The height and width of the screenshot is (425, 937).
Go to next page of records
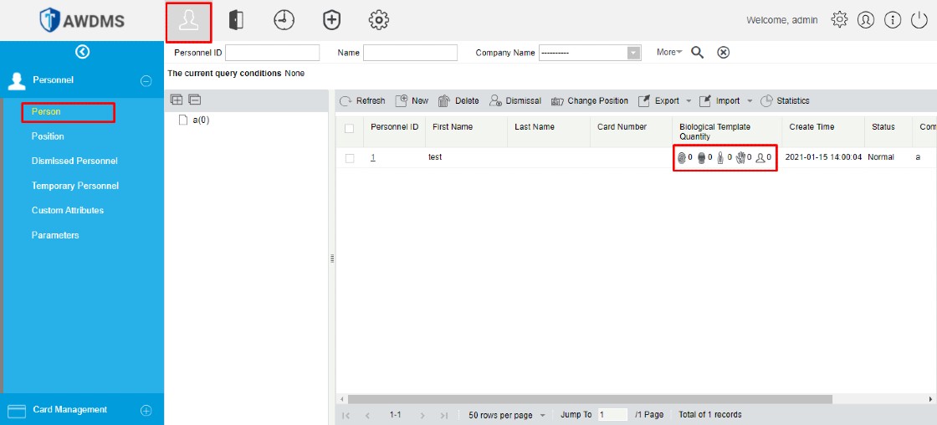pyautogui.click(x=422, y=415)
